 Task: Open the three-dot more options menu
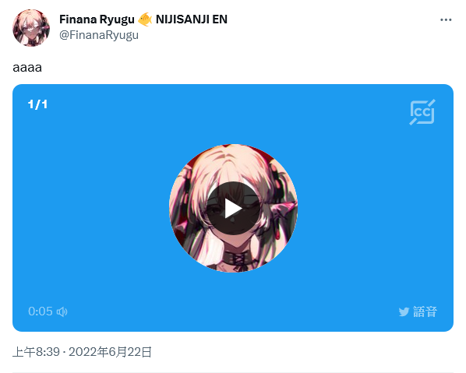pyautogui.click(x=446, y=20)
